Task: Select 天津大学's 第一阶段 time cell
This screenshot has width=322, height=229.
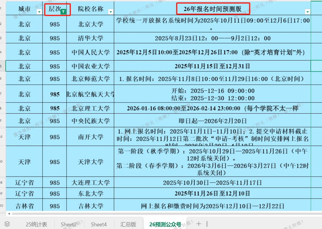Action: (x=212, y=162)
